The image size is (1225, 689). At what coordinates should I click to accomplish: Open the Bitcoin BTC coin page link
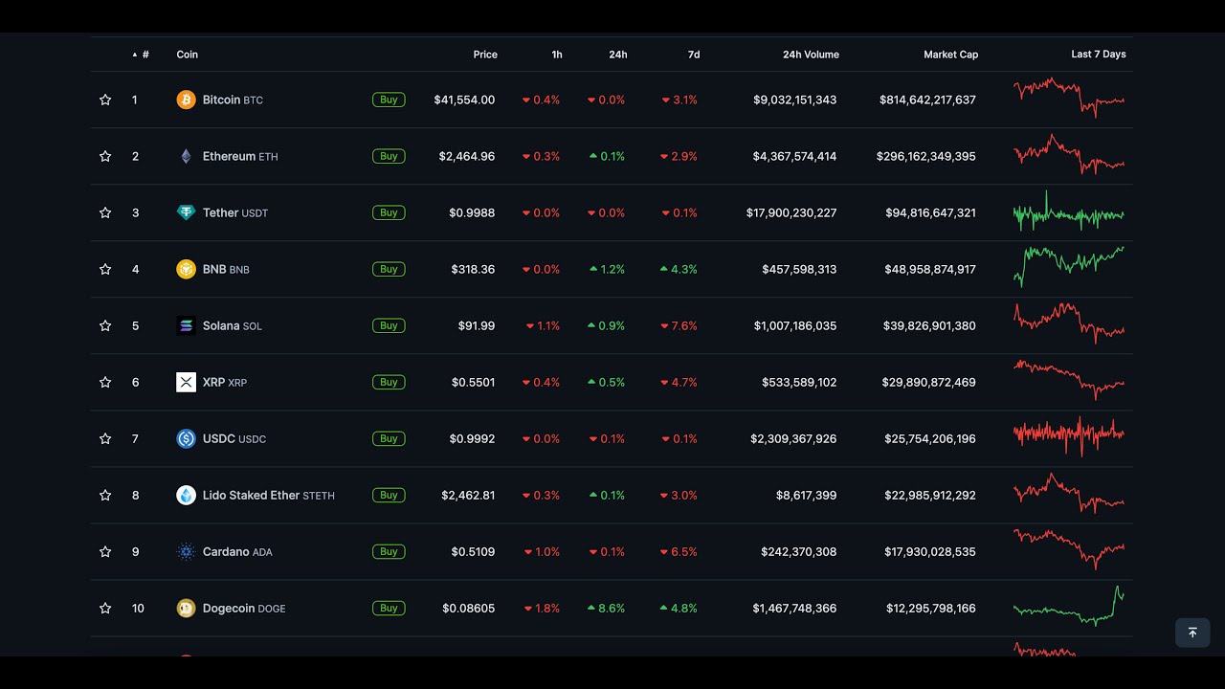[233, 100]
